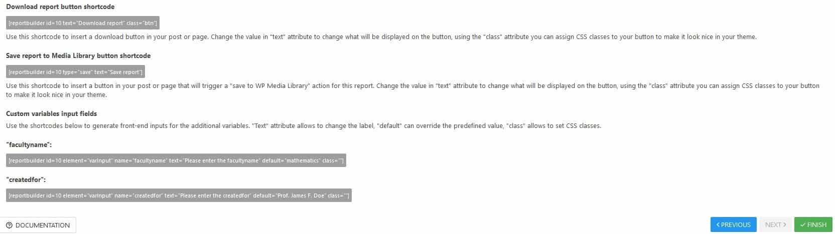
Task: Click the save to WP Media Library description
Action: point(412,90)
